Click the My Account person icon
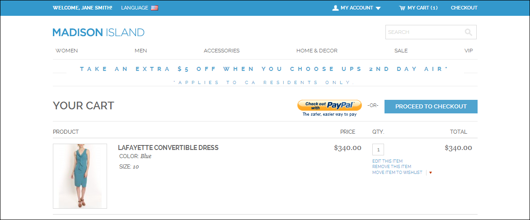Viewport: 530px width, 220px height. pyautogui.click(x=335, y=8)
